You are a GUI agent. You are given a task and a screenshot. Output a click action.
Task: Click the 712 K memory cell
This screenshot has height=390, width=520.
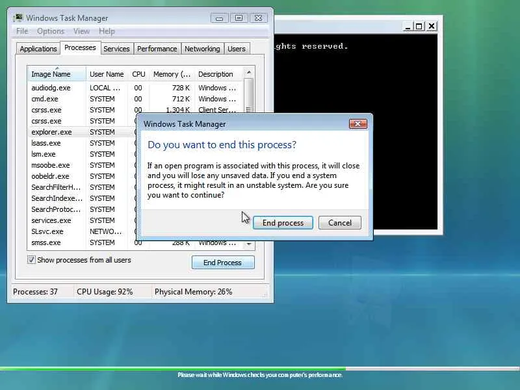point(181,99)
